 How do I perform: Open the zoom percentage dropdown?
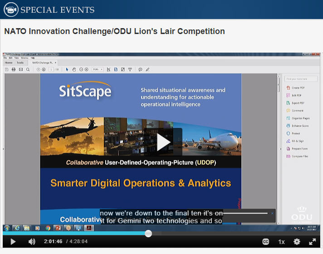tap(98, 69)
